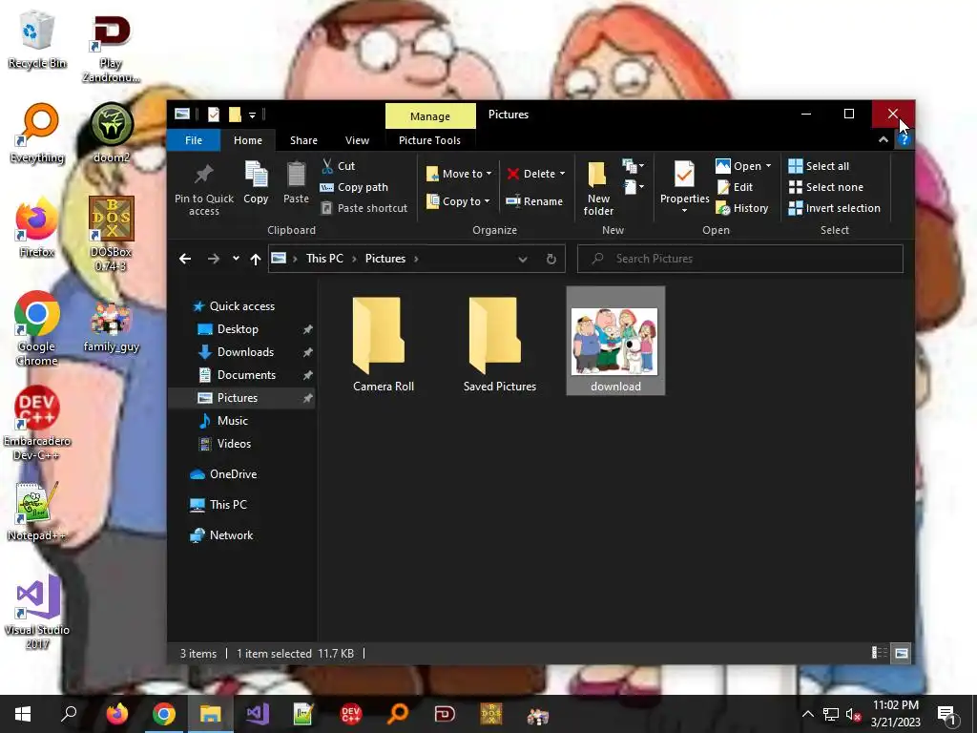Viewport: 977px width, 733px height.
Task: Open the Recent locations dropdown arrow
Action: click(236, 259)
